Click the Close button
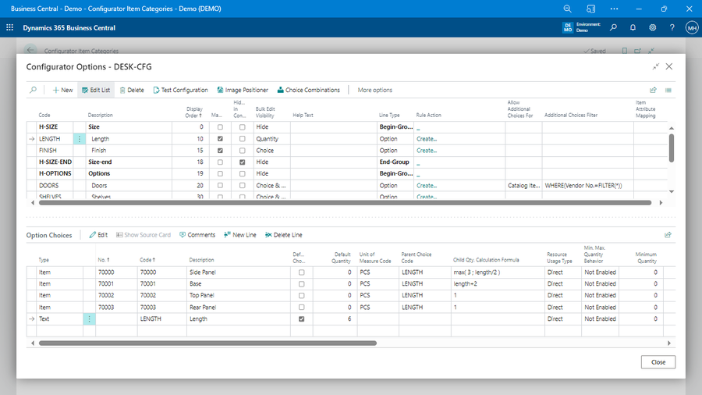The width and height of the screenshot is (702, 395). pos(658,362)
